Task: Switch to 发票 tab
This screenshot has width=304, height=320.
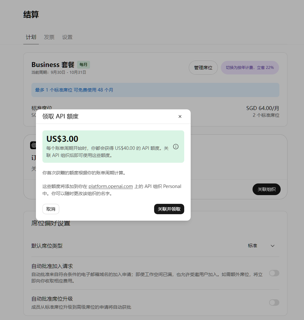Action: point(49,37)
